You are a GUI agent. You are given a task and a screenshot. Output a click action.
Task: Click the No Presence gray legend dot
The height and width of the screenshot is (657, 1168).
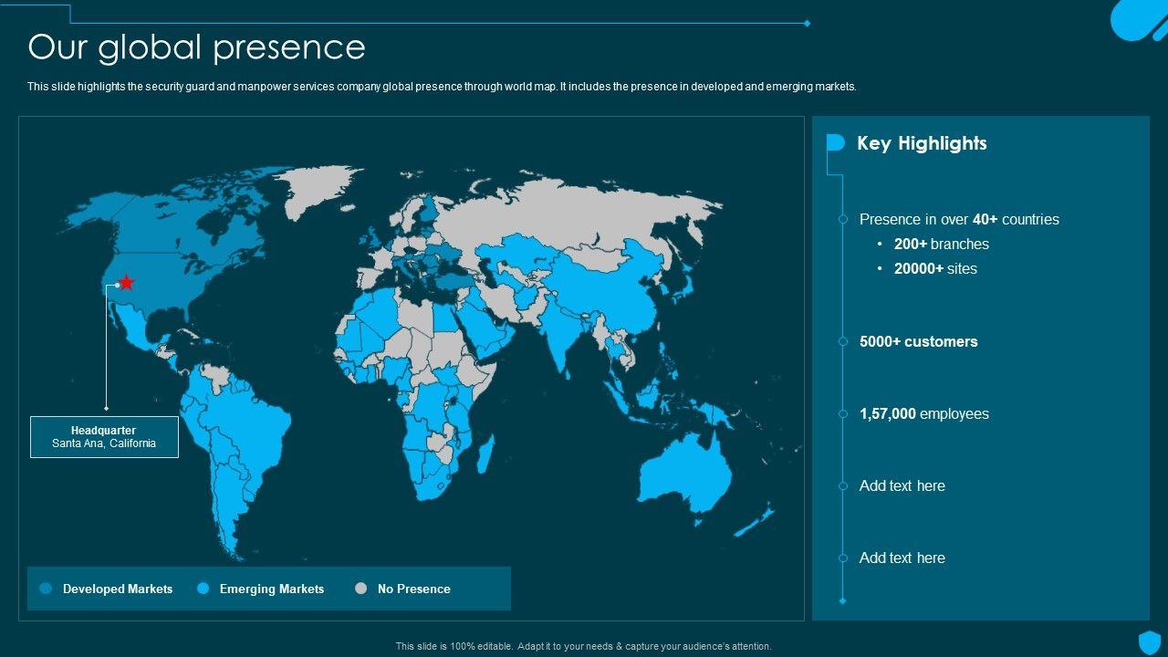click(361, 589)
